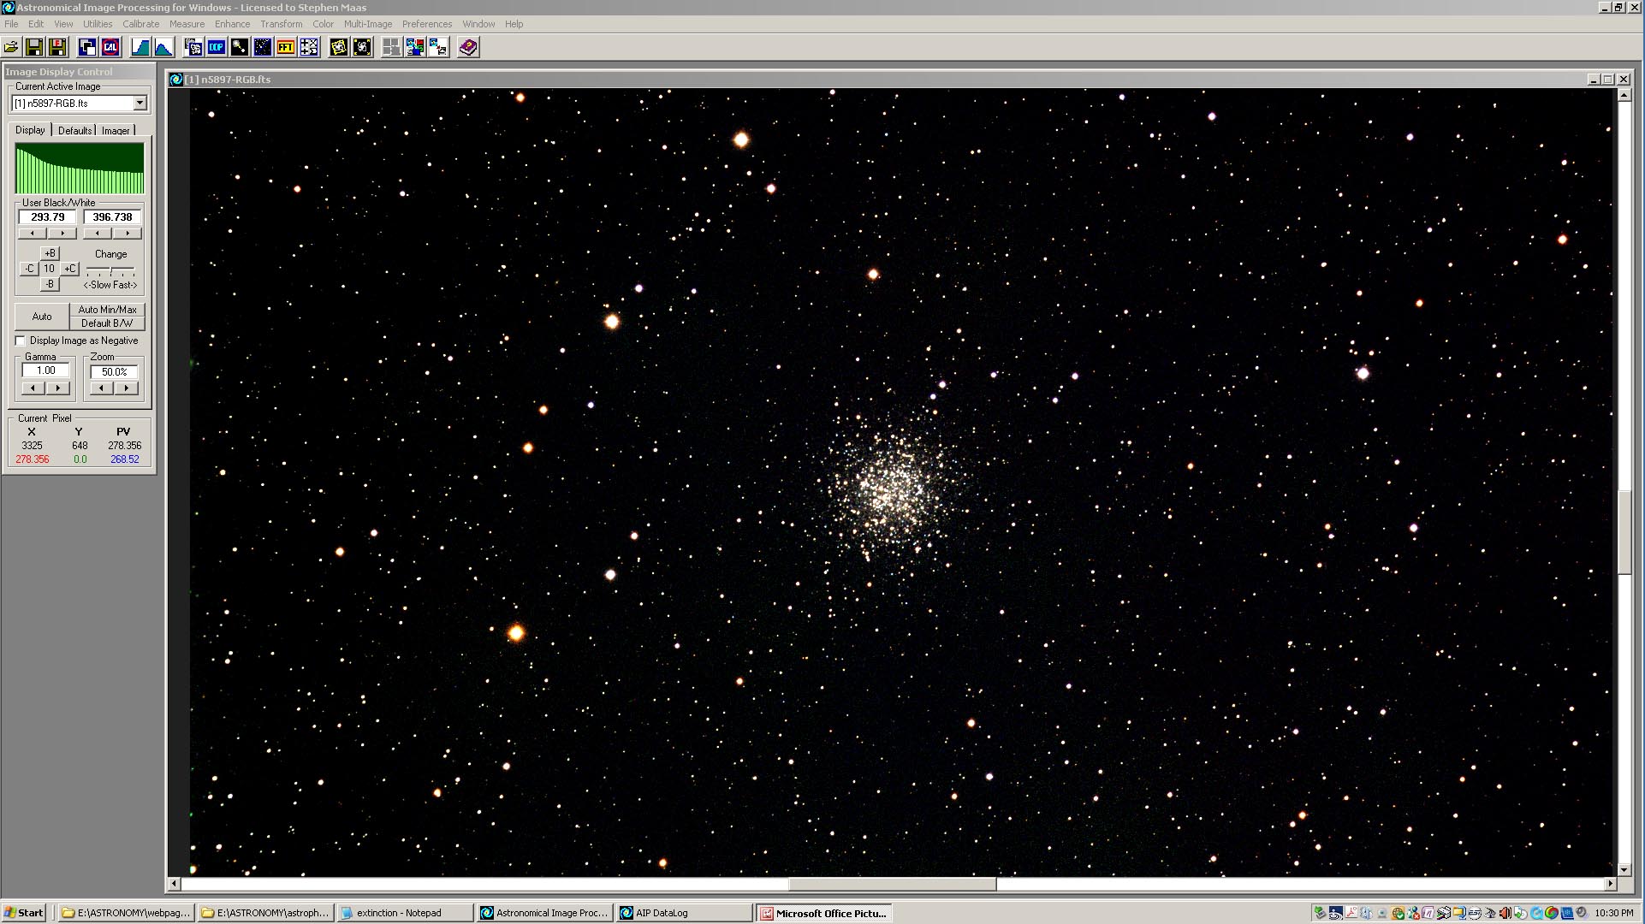
Task: Increase zoom with the right arrow
Action: [x=127, y=388]
